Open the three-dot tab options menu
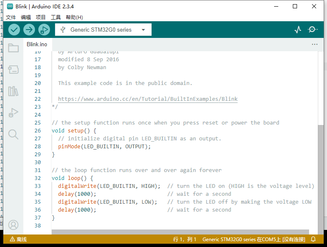The image size is (327, 247). [x=315, y=44]
